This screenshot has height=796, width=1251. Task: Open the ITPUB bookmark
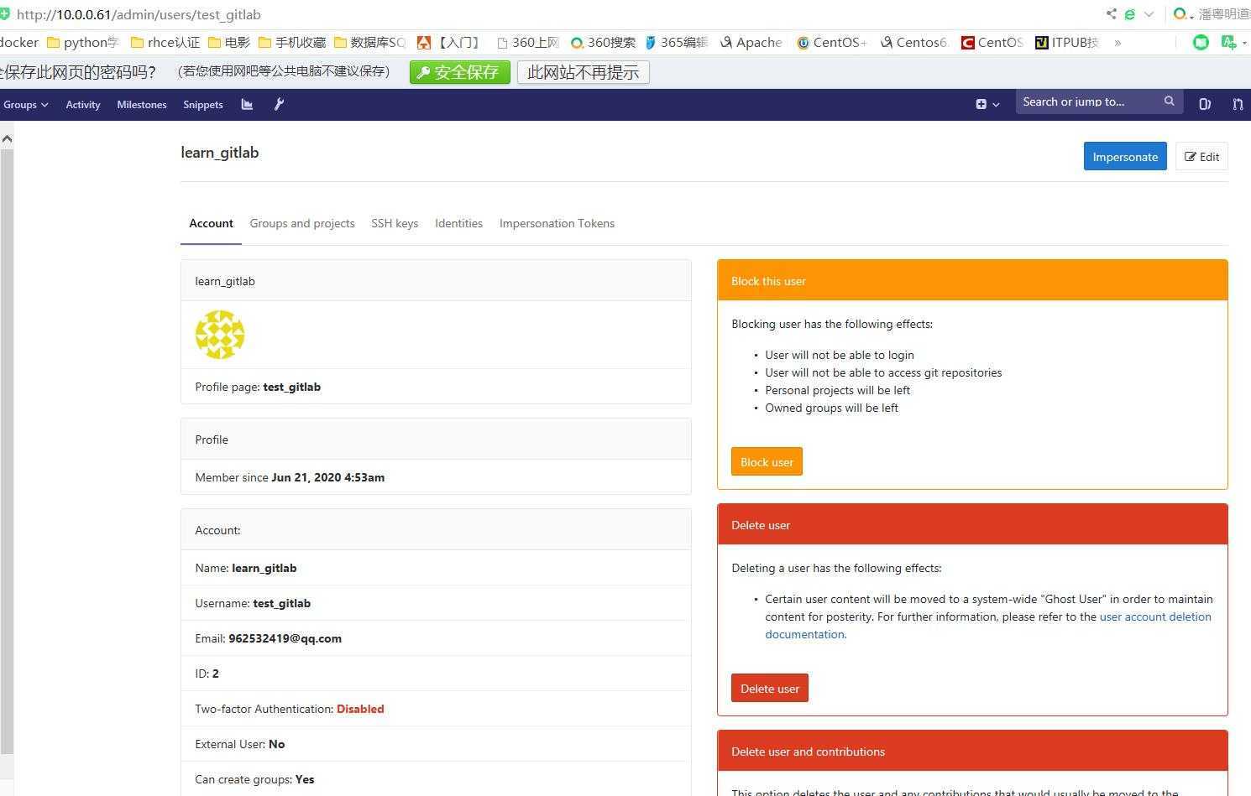coord(1067,42)
